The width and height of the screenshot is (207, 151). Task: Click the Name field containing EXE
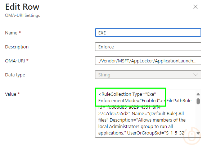[148, 33]
